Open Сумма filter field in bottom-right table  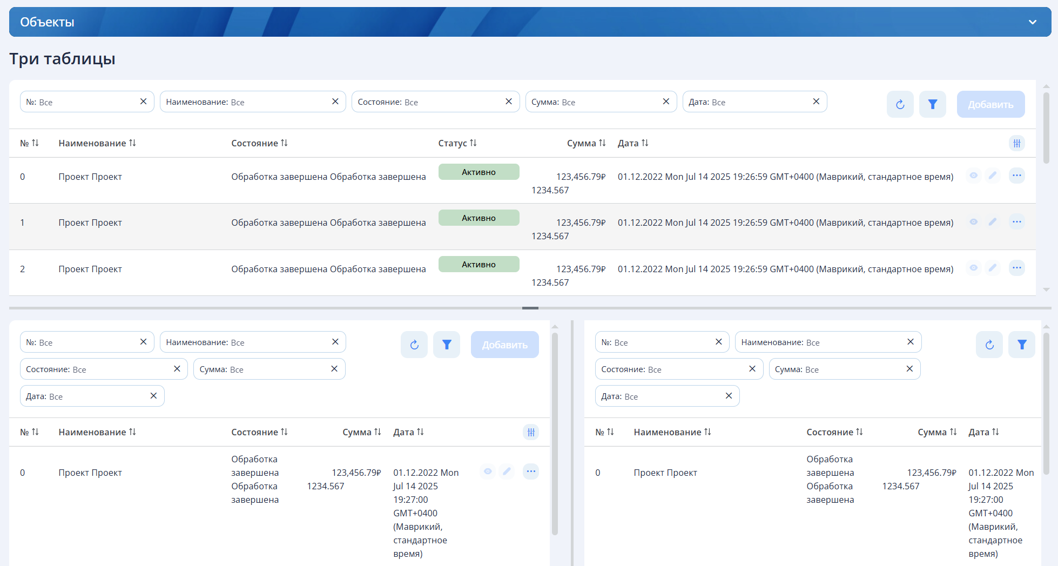(x=845, y=369)
